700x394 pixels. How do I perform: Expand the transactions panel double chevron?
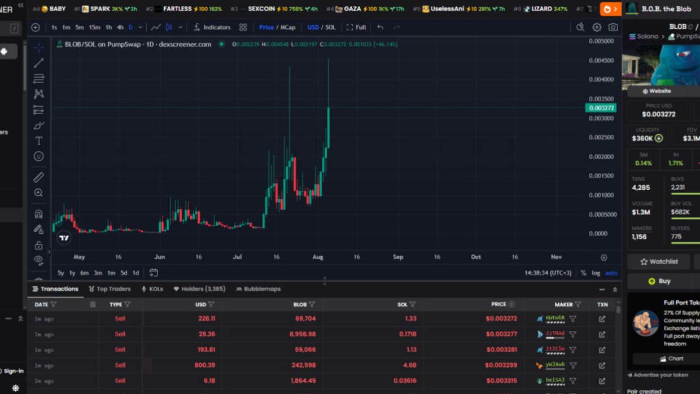(615, 289)
